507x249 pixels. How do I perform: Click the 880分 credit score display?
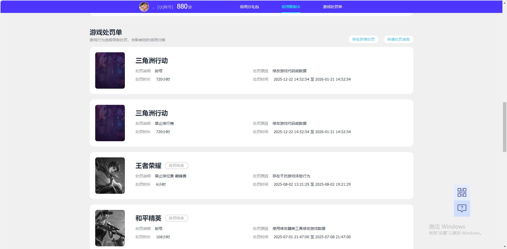tap(184, 6)
